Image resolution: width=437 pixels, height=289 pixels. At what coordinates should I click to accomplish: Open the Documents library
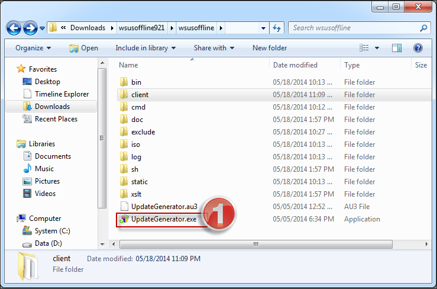click(53, 156)
